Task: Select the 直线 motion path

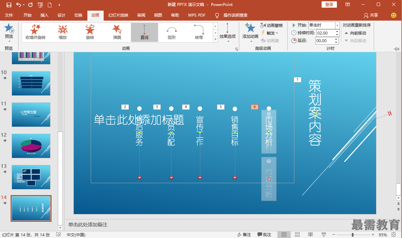Action: [x=145, y=32]
